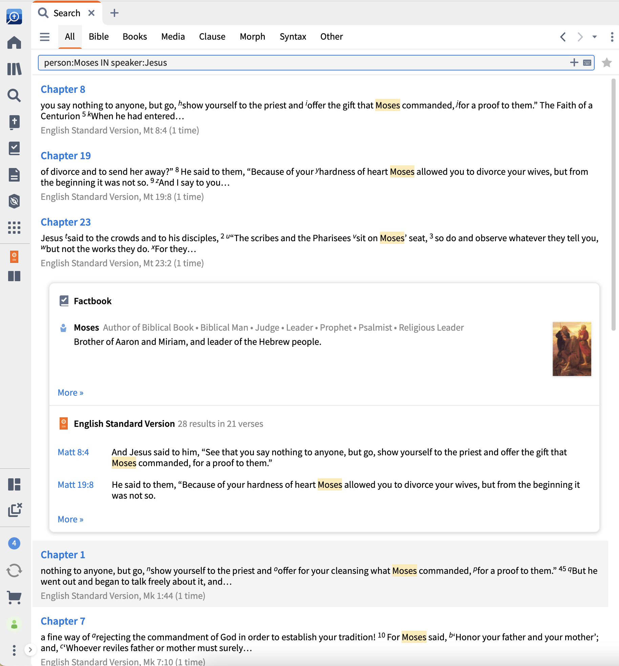The width and height of the screenshot is (619, 666).
Task: Open the search history dropdown chevron
Action: [594, 37]
